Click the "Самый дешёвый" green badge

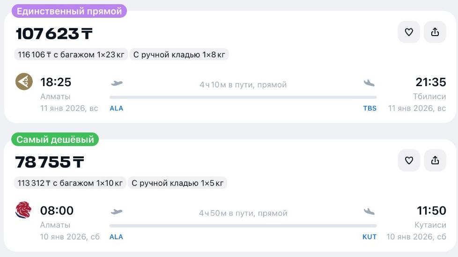(55, 140)
